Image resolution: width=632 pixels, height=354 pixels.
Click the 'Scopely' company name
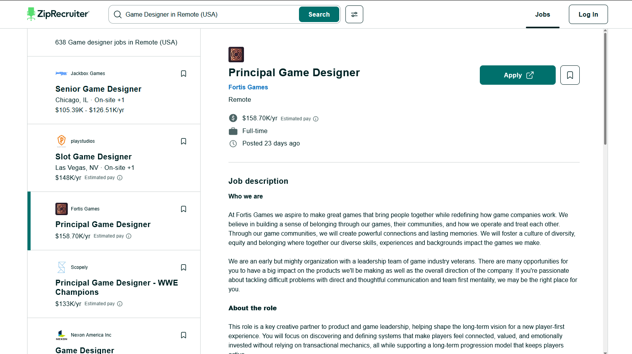point(79,267)
